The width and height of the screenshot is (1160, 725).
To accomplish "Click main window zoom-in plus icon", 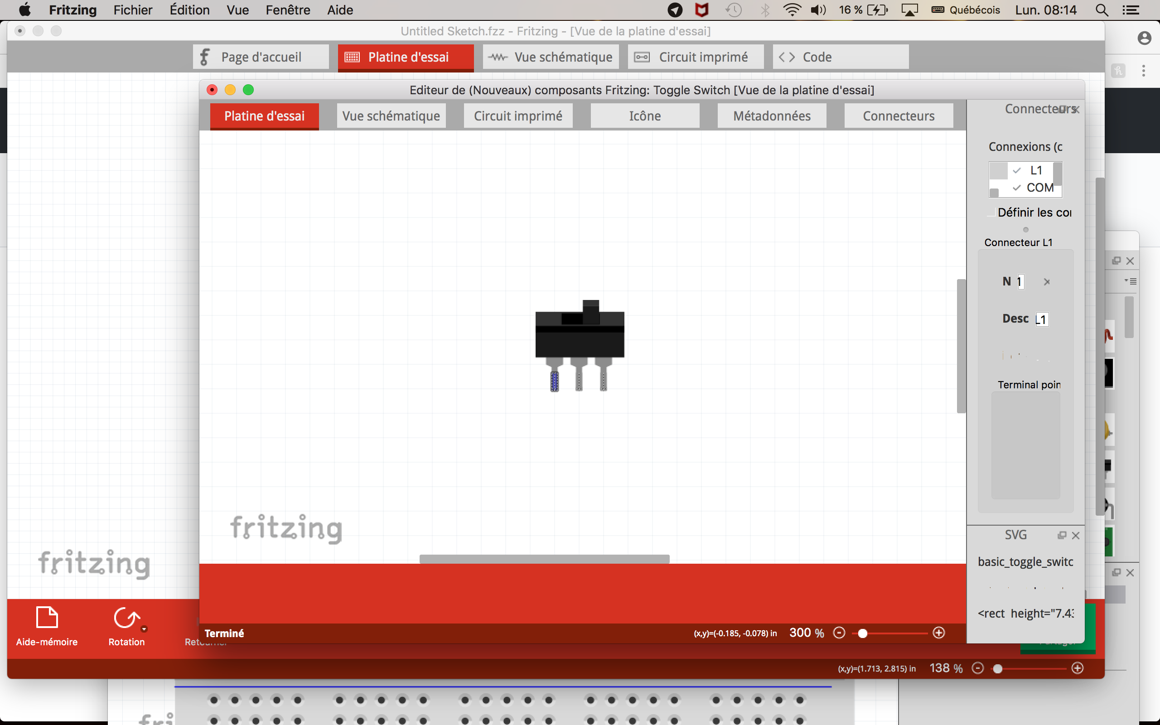I will pos(1078,668).
